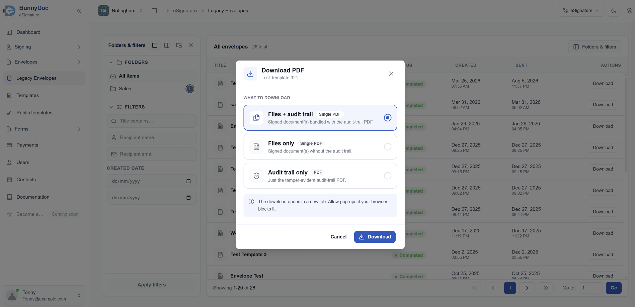Collapse the FOLDERS section
This screenshot has width=635, height=307.
(111, 63)
